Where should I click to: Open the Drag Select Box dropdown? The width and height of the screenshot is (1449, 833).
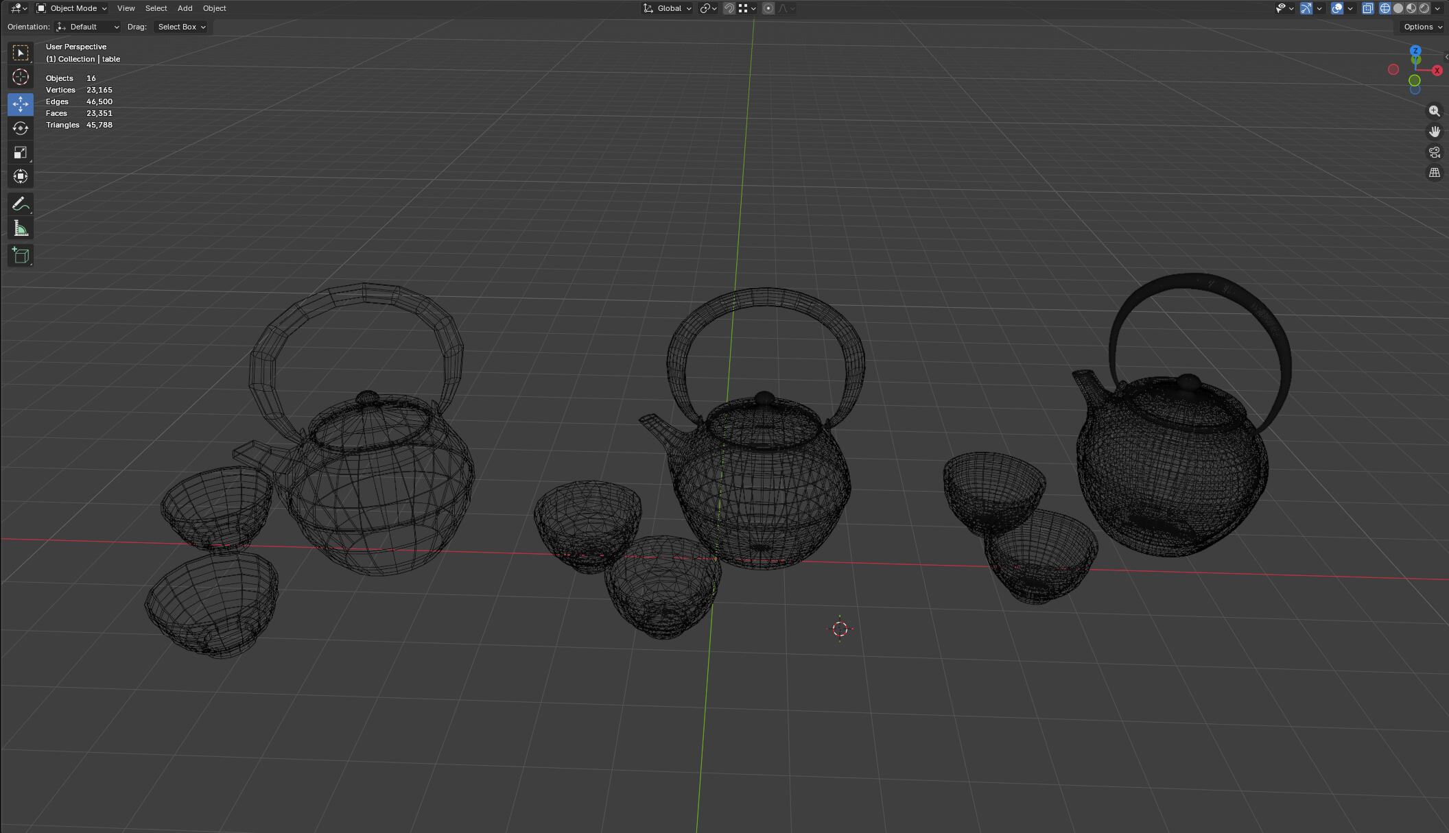click(181, 27)
